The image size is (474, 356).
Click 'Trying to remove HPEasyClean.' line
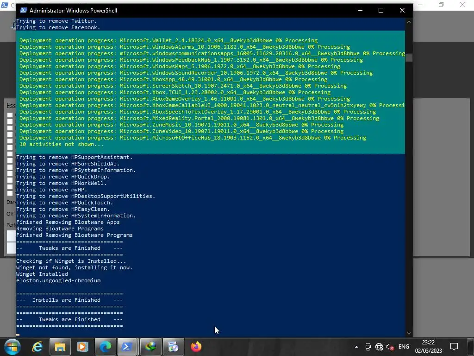[63, 209]
